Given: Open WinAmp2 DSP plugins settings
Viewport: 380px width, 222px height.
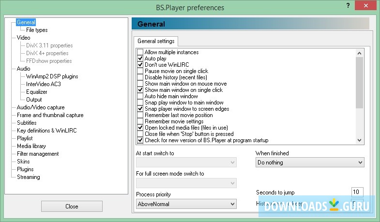Looking at the screenshot, I should (x=52, y=76).
